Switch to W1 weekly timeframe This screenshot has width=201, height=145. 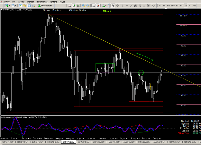coord(190,6)
